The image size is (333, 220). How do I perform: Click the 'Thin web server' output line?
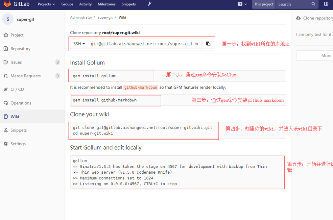click(x=122, y=172)
